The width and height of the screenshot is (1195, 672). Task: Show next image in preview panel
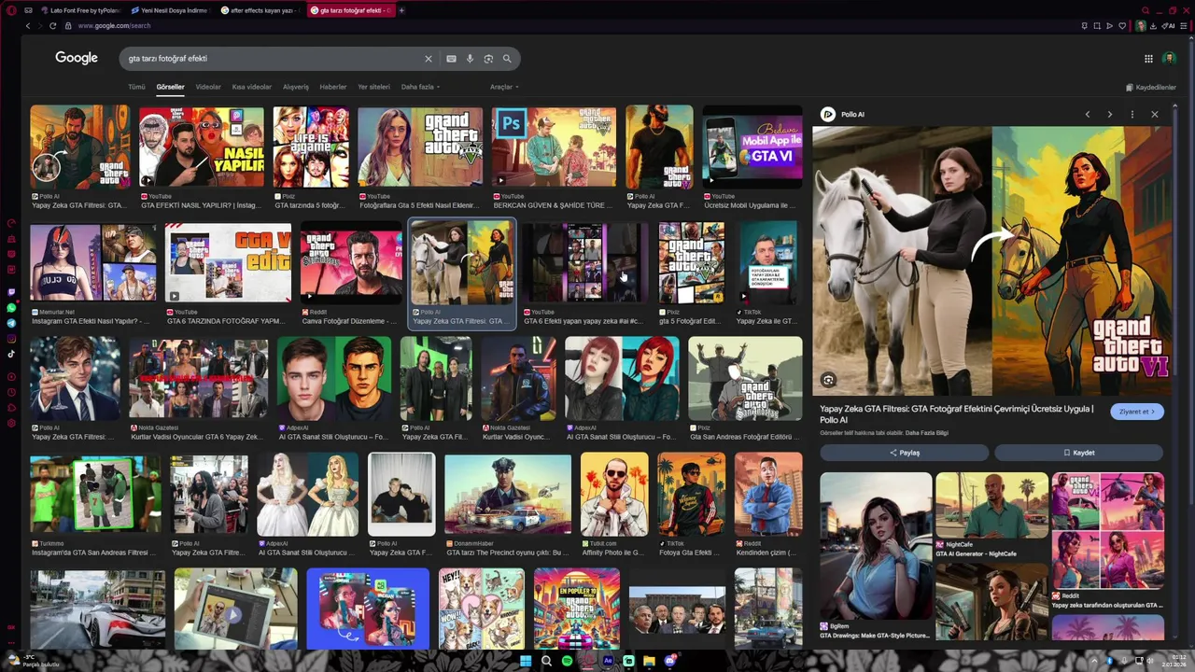1109,114
